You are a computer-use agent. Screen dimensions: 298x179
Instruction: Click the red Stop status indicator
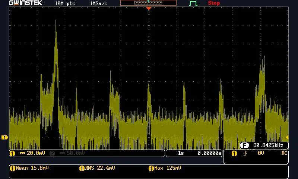click(214, 3)
